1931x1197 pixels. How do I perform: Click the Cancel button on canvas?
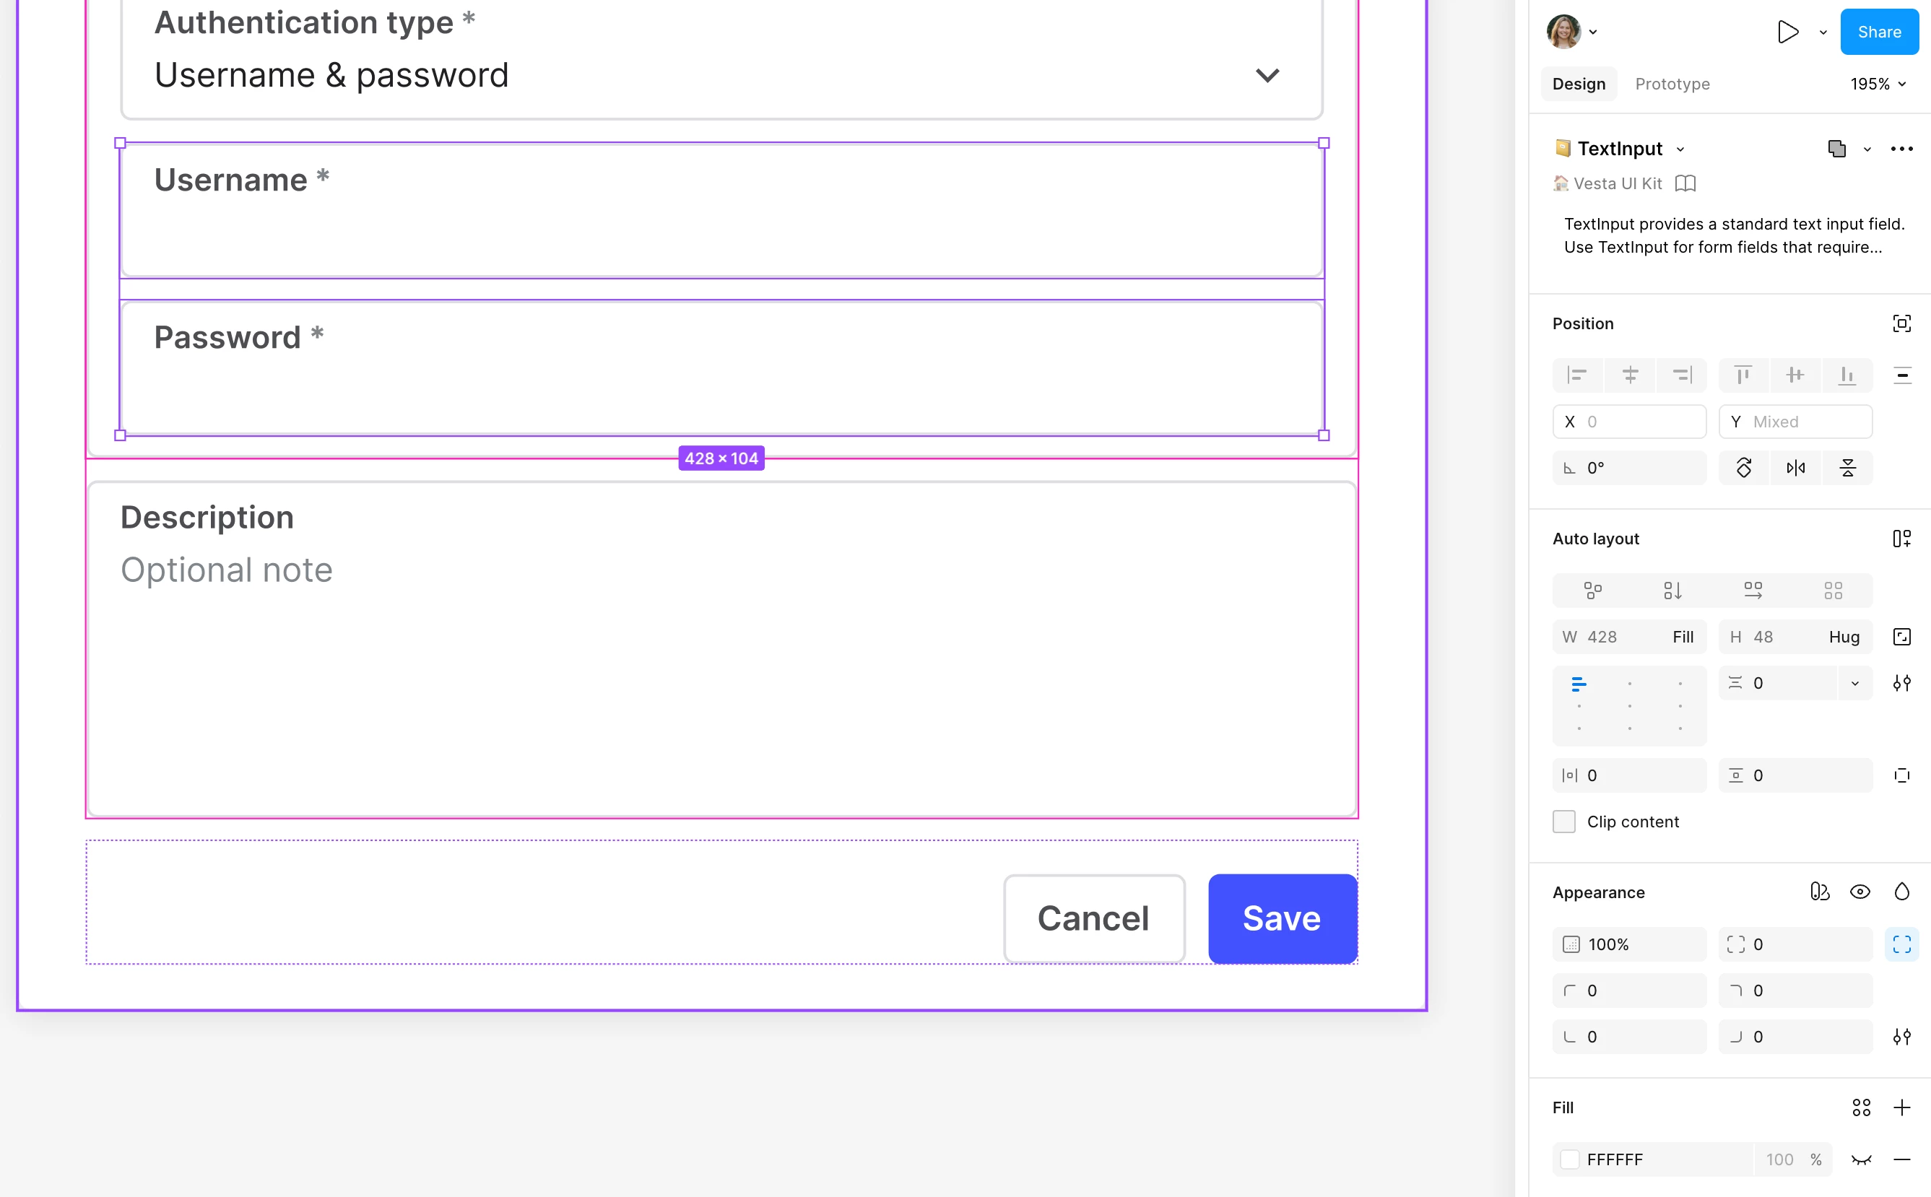[1093, 918]
